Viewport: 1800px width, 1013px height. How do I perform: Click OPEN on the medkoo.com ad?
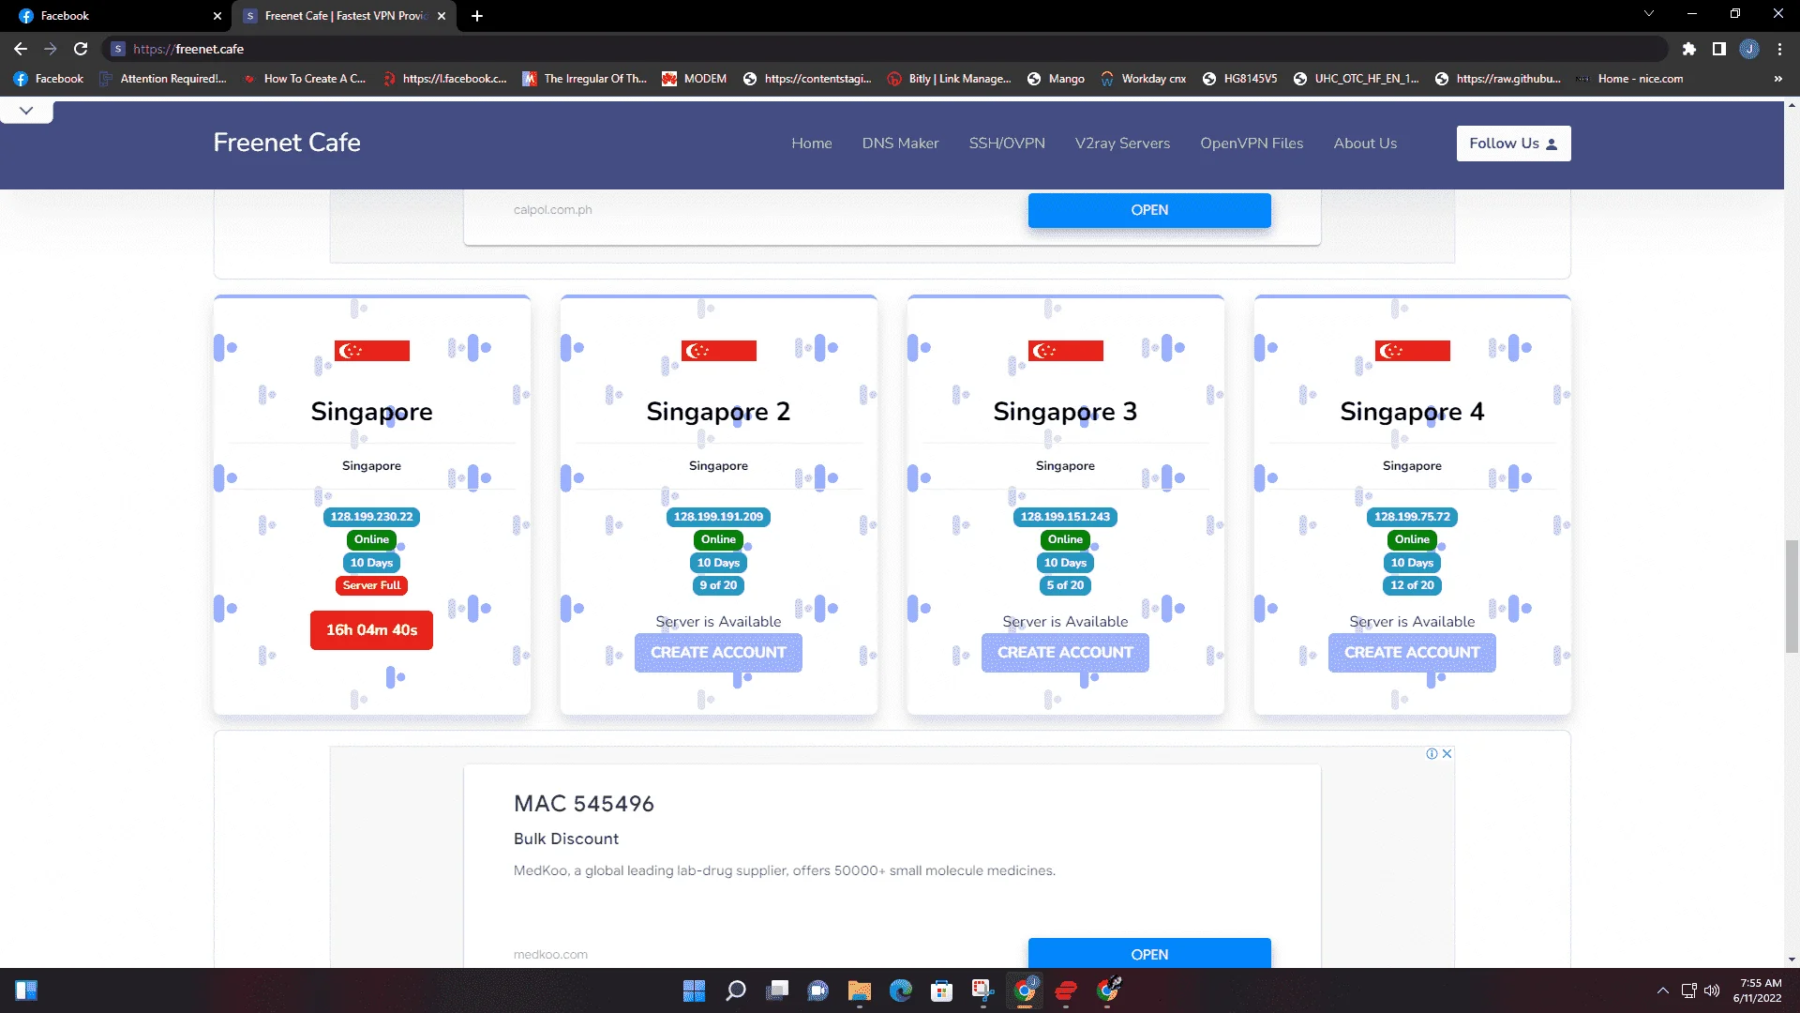click(1149, 953)
